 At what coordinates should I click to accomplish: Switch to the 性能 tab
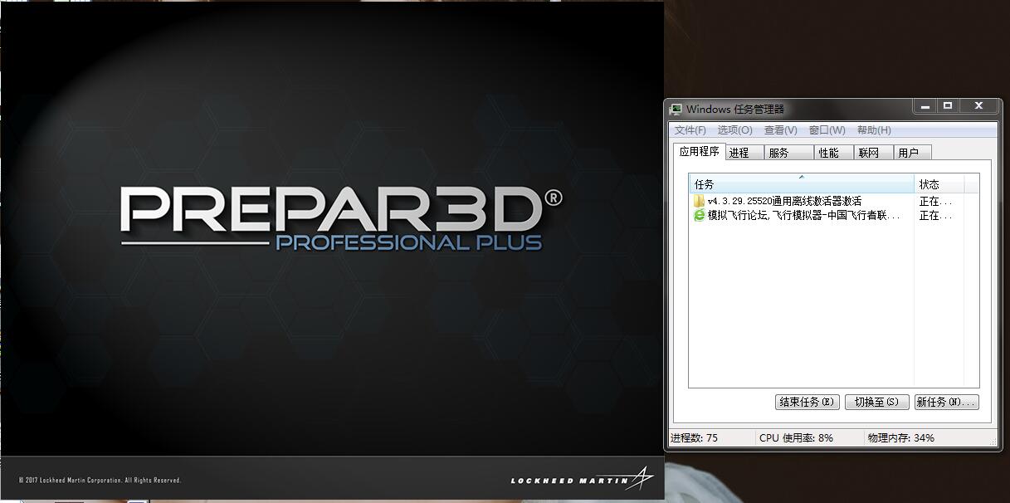pos(834,153)
